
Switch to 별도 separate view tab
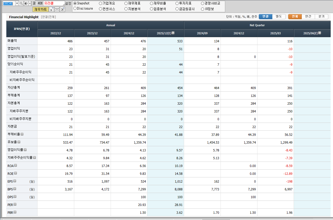click(x=279, y=16)
